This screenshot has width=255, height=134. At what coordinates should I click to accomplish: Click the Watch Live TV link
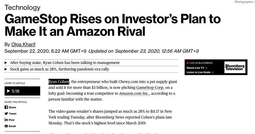[195, 68]
